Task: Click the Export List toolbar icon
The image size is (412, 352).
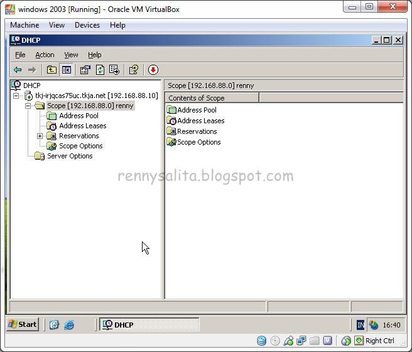Action: pos(114,70)
